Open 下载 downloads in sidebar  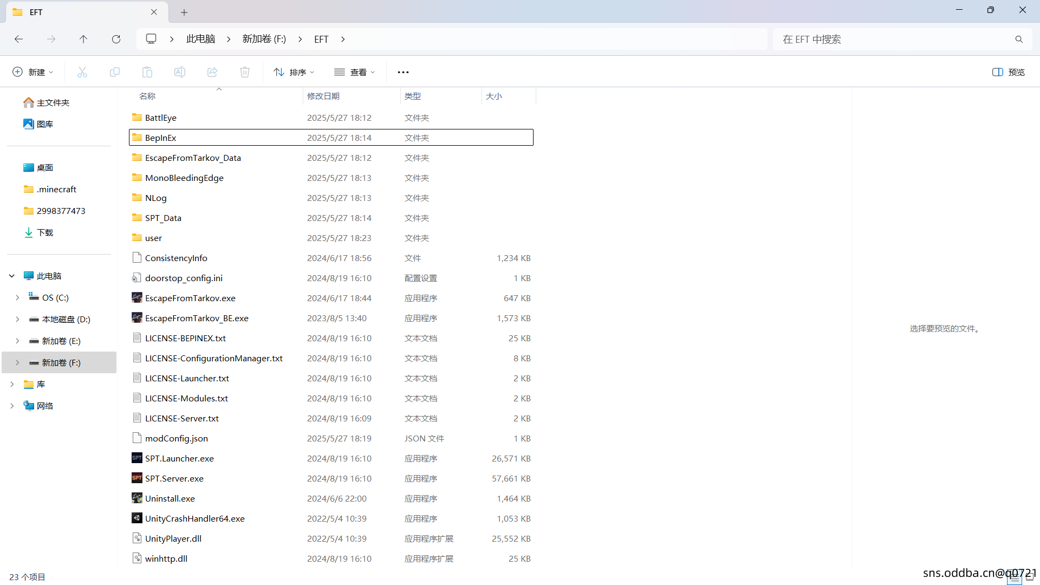pos(45,232)
